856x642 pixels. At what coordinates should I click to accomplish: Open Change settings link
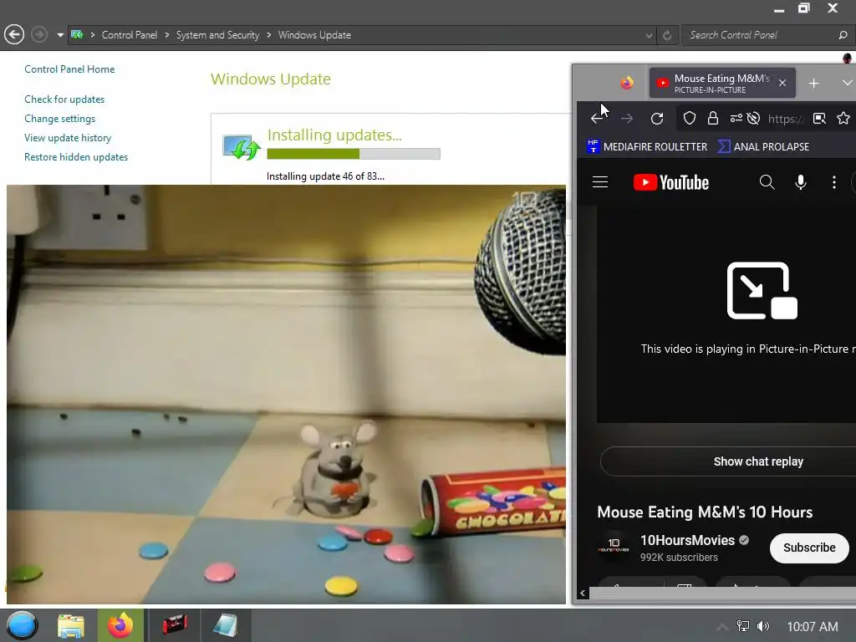pyautogui.click(x=59, y=119)
